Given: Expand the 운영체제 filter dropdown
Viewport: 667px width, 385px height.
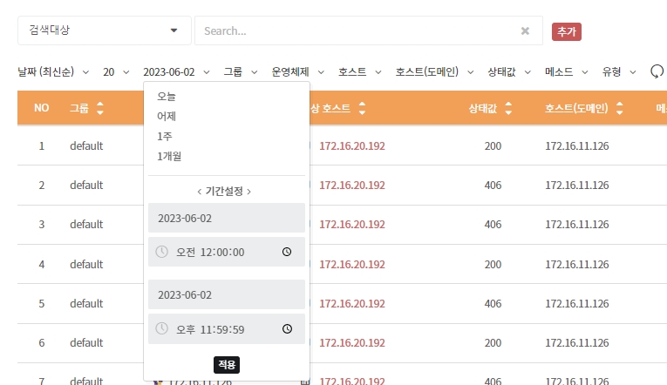Looking at the screenshot, I should [297, 71].
